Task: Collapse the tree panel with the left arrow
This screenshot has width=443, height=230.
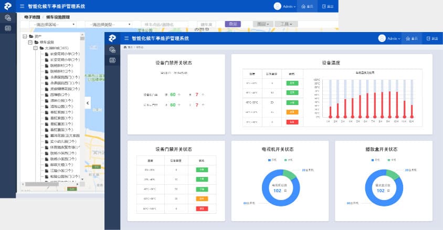Action: click(x=88, y=103)
